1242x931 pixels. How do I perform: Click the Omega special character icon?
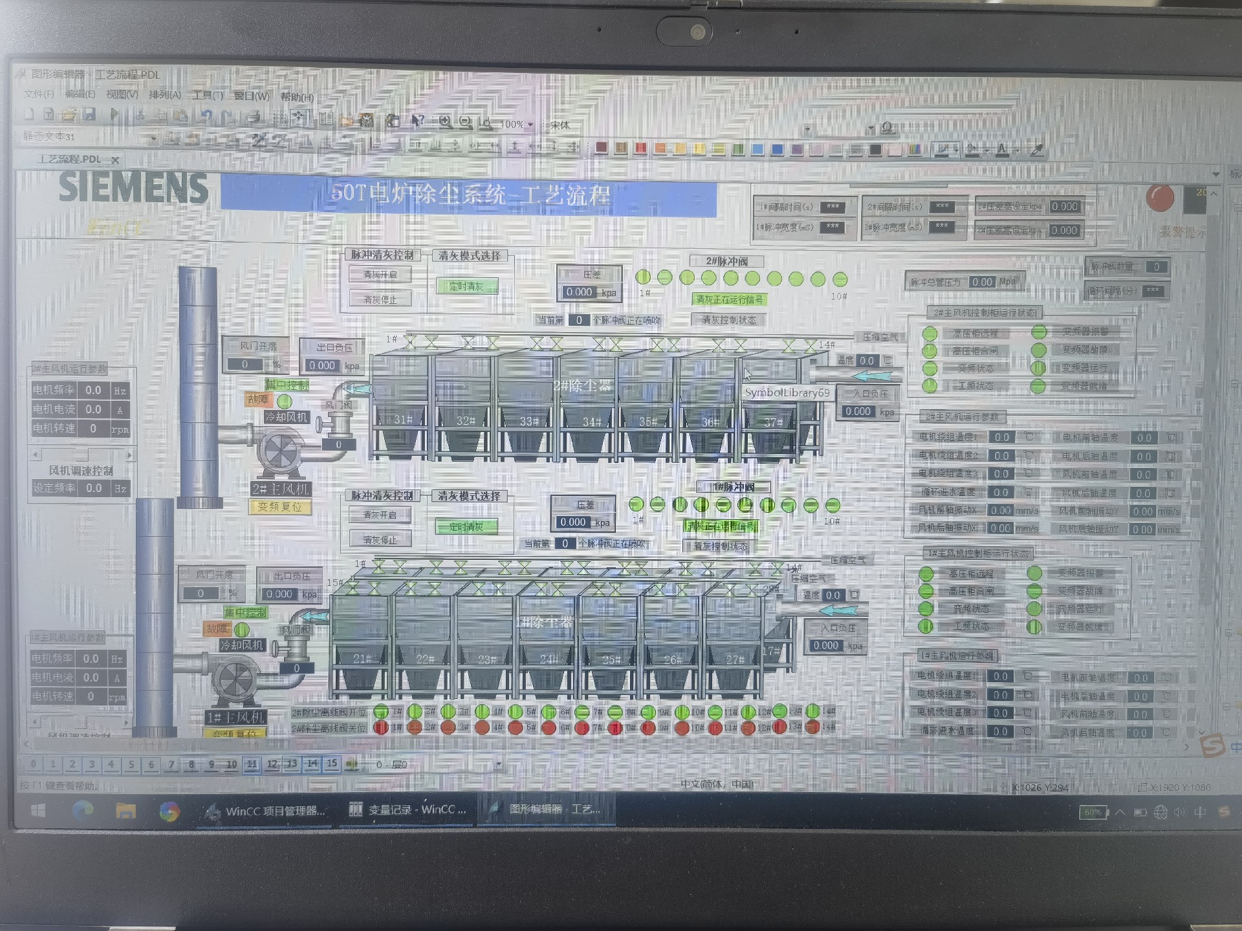888,128
